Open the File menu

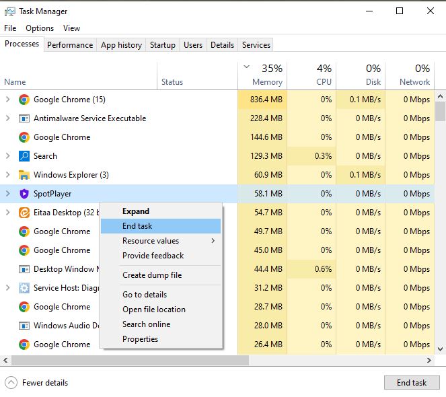coord(10,28)
